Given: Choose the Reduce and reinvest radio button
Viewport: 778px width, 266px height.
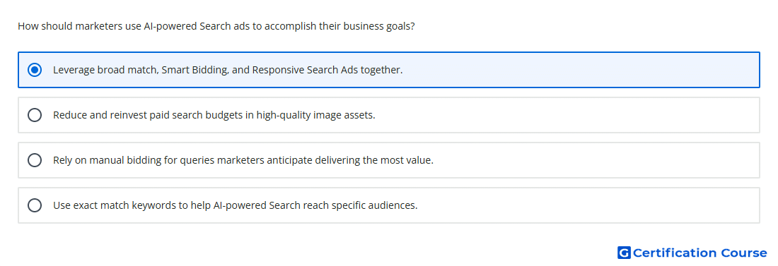Looking at the screenshot, I should [x=35, y=115].
